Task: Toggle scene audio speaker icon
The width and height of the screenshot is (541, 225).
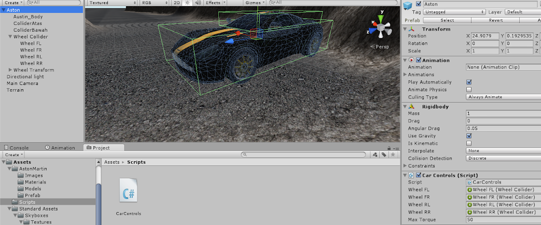Action: [x=198, y=3]
